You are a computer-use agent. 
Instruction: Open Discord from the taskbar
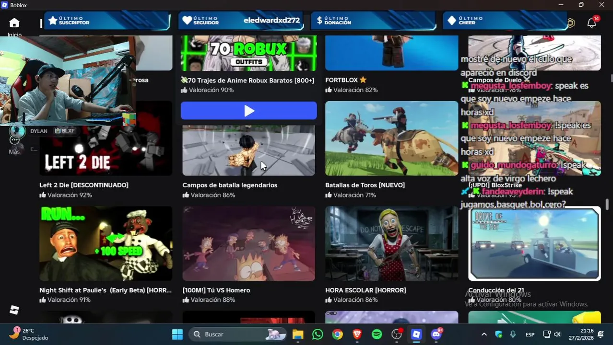[x=436, y=334]
